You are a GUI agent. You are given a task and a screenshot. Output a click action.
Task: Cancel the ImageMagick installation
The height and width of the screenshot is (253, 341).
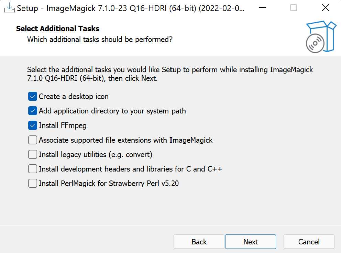click(309, 242)
